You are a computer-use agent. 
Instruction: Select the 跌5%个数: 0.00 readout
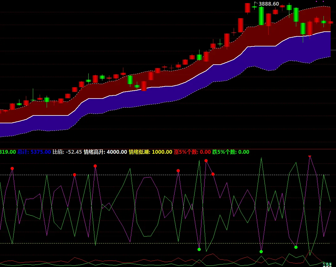(x=231, y=152)
